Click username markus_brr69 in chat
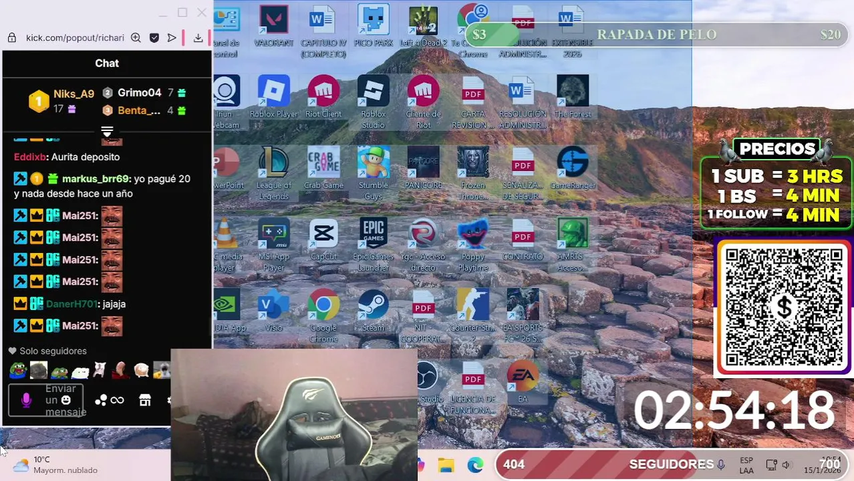Viewport: 854px width, 481px height. pos(96,179)
